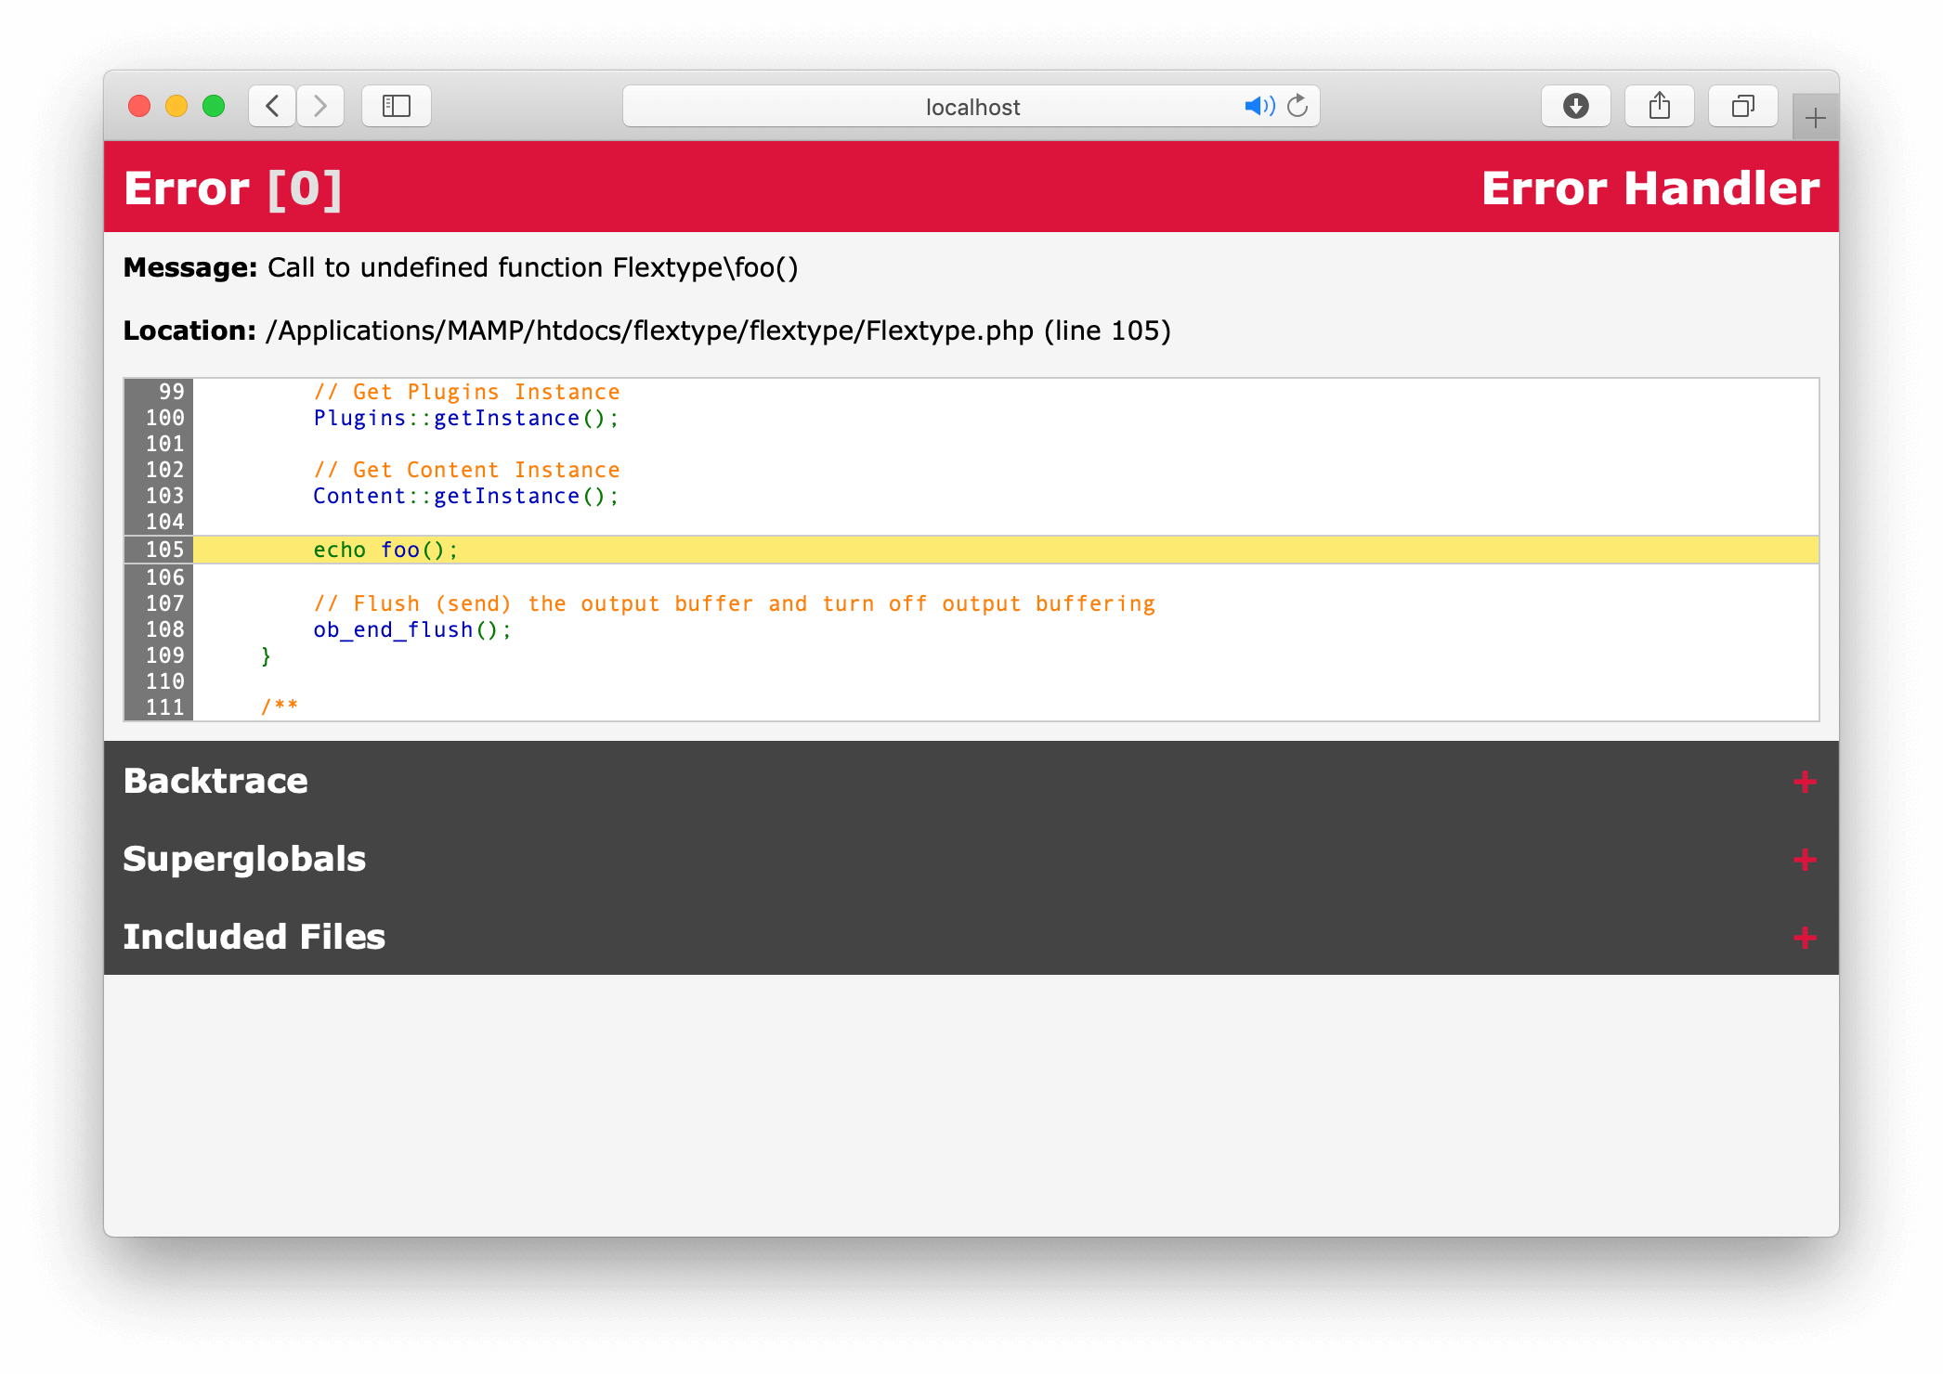Click line number 105 in gutter
1943x1374 pixels.
164,550
